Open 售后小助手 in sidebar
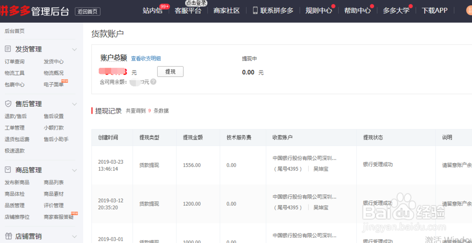472x243 pixels. click(x=56, y=139)
